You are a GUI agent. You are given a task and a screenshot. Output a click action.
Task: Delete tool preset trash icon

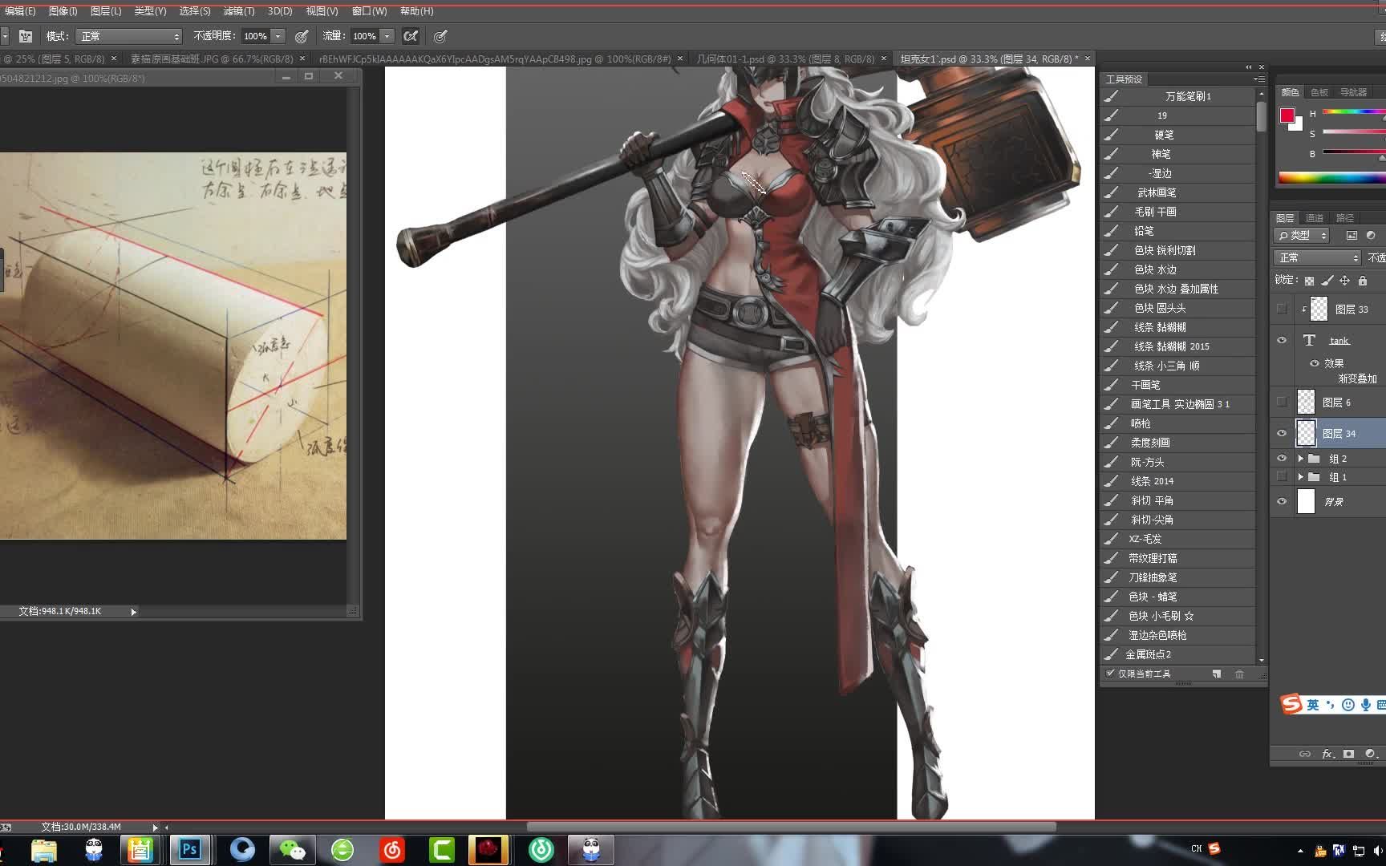click(x=1239, y=674)
